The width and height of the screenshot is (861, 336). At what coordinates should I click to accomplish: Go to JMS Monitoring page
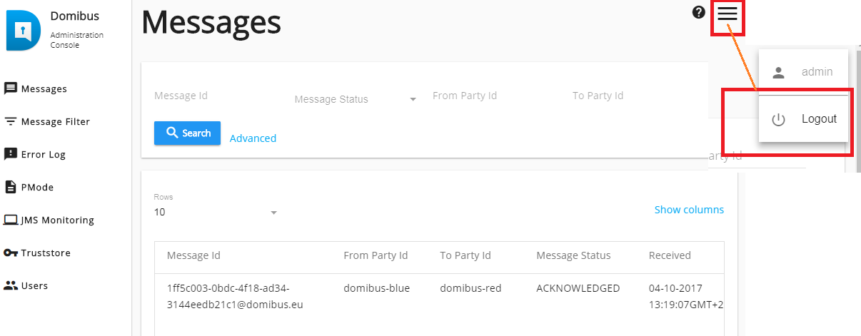coord(58,220)
